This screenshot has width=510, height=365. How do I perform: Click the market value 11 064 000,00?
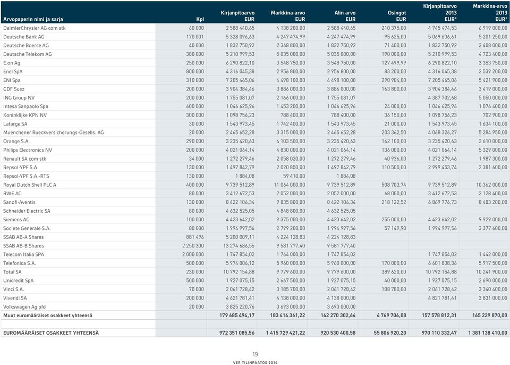[290, 185]
